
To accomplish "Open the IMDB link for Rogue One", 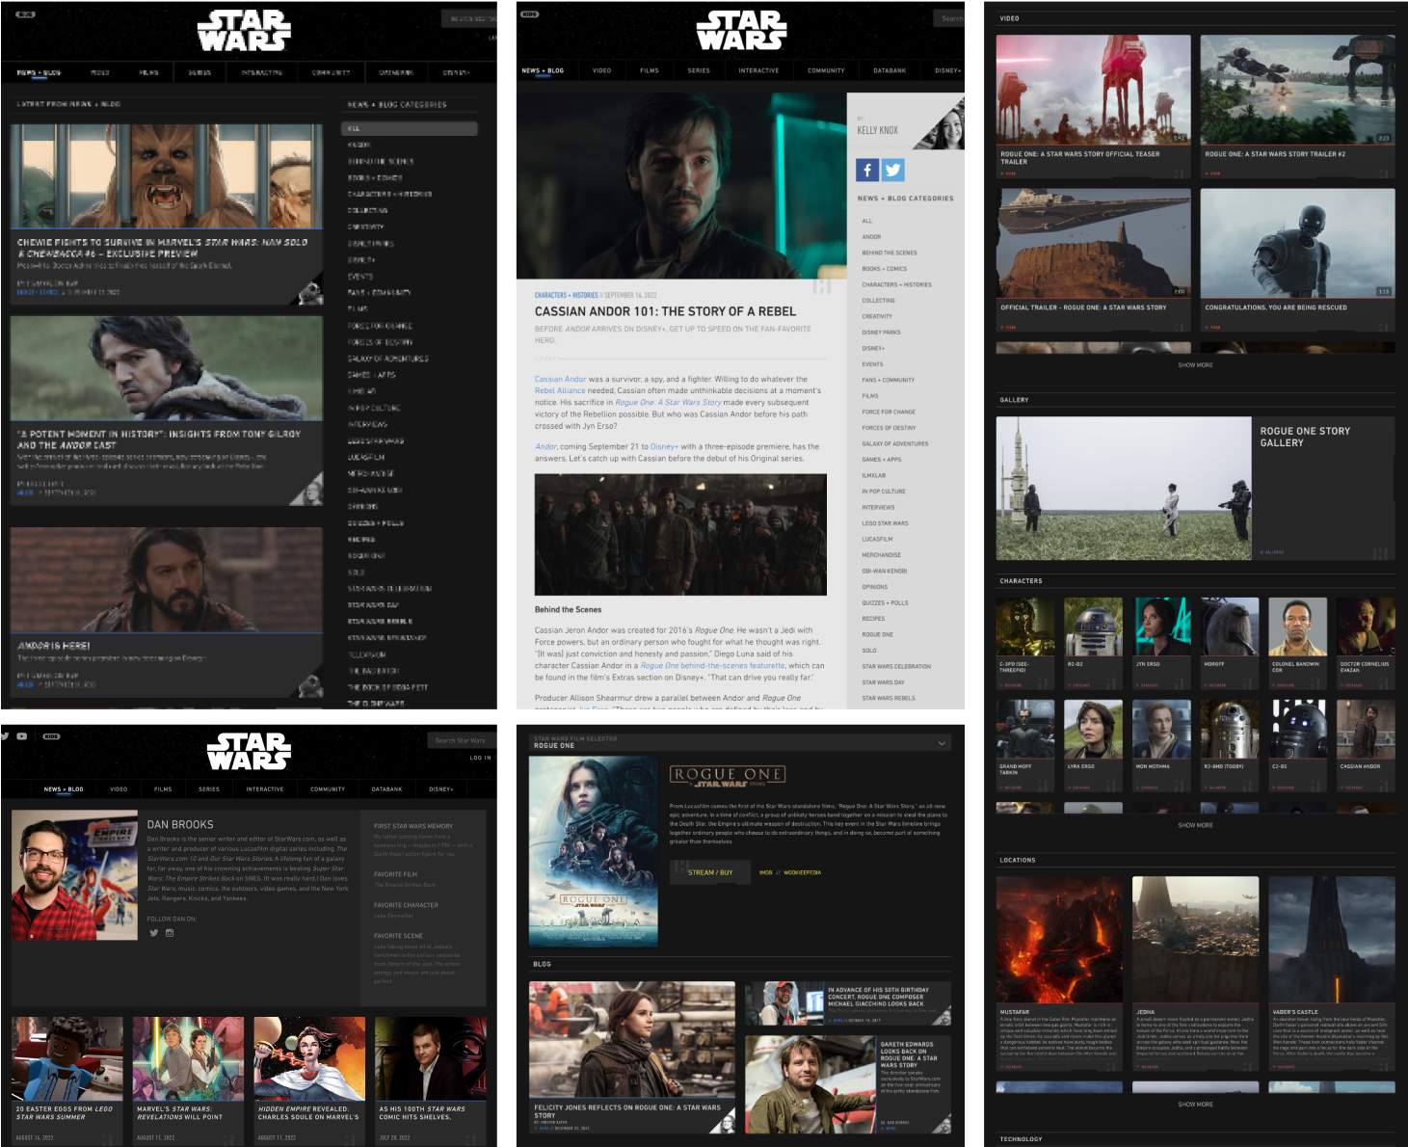I will click(765, 872).
